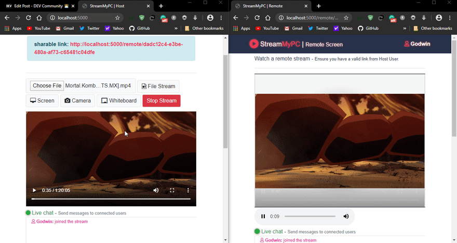This screenshot has height=243, width=457.
Task: Open Gmail bookmark in left window
Action: (65, 28)
